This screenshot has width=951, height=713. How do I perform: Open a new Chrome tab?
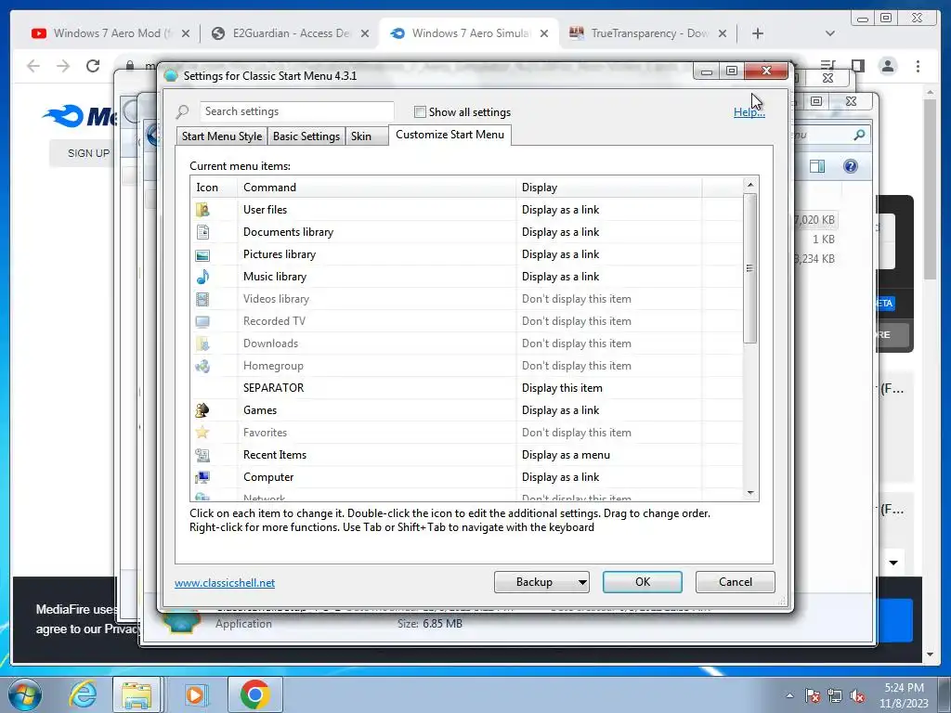pos(758,33)
